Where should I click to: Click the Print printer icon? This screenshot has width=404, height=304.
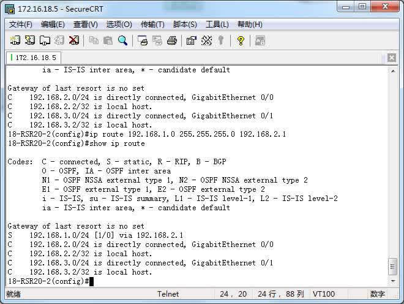[172, 40]
